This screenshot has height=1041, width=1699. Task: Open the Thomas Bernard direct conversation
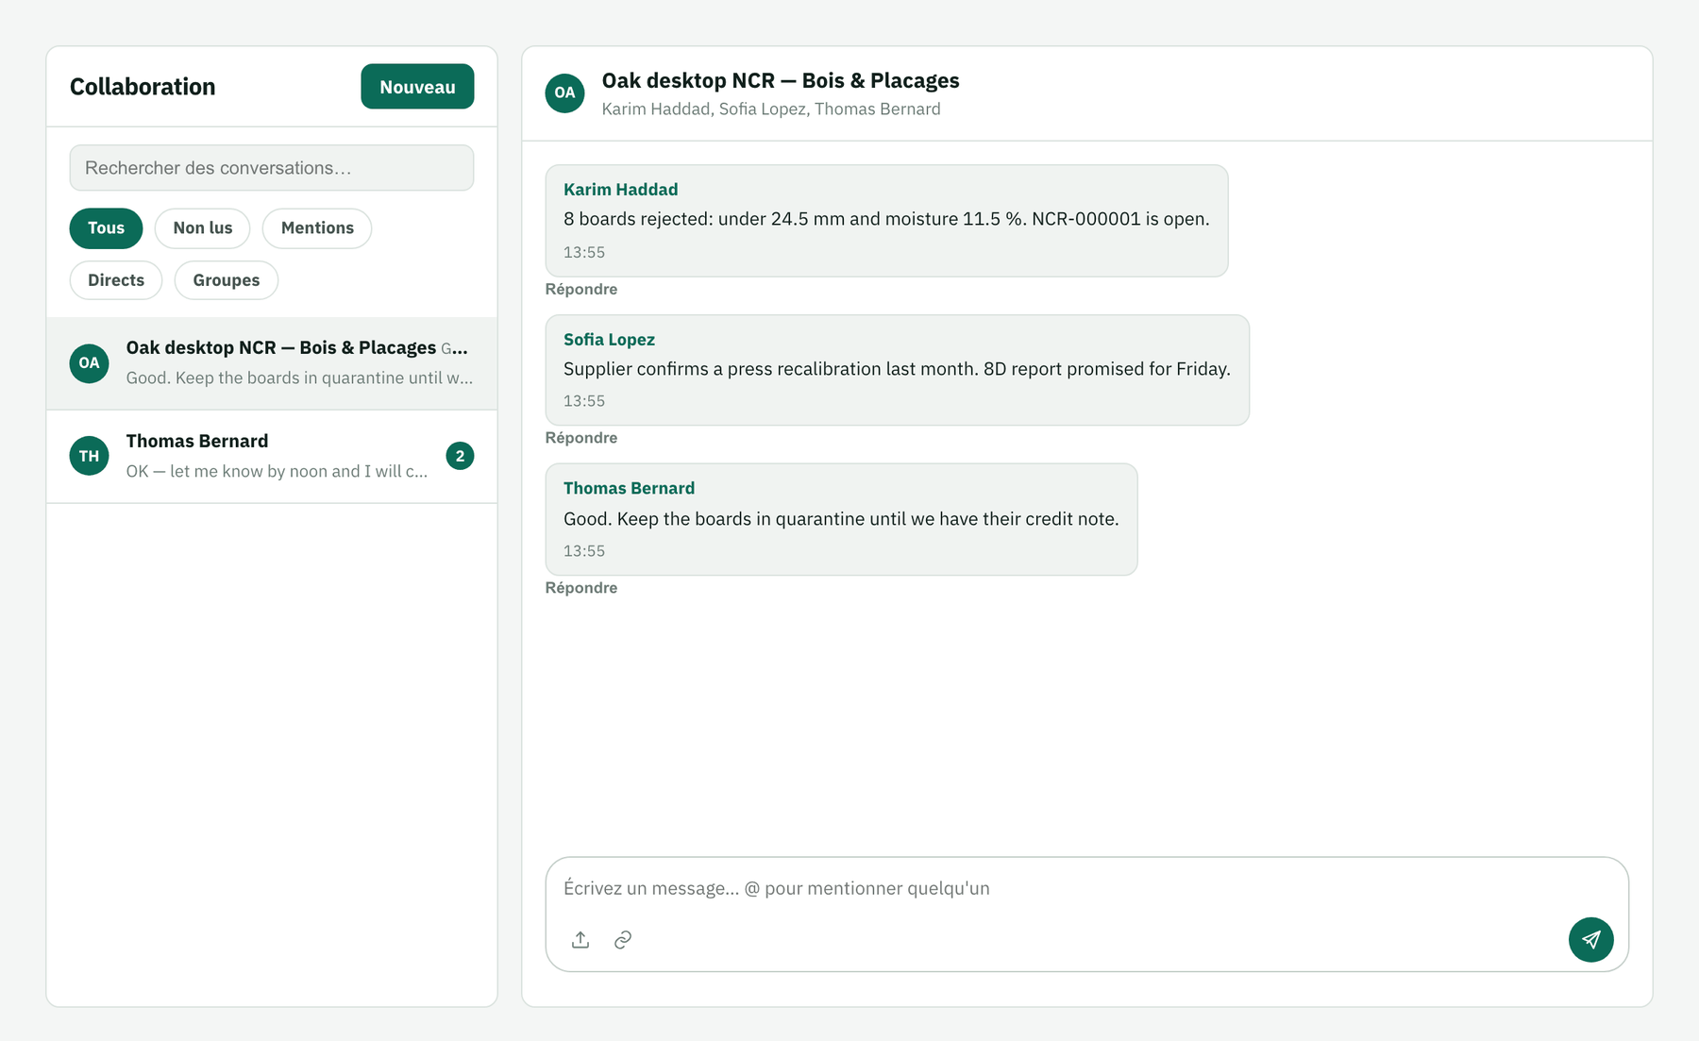point(272,456)
